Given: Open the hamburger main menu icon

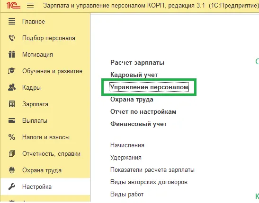Looking at the screenshot, I should tap(30, 6).
